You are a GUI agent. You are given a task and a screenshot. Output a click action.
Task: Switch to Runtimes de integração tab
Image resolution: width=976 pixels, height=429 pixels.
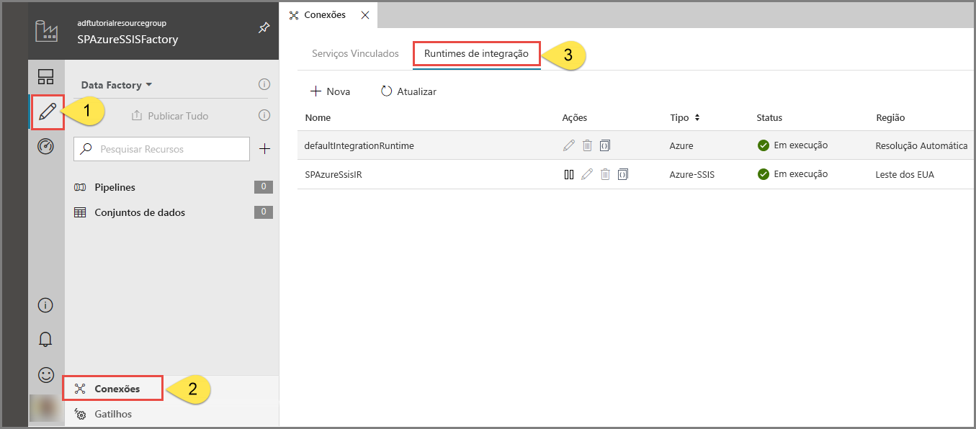click(476, 54)
